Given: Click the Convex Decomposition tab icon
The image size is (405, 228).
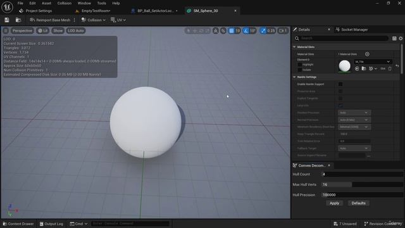Looking at the screenshot, I should tap(295, 165).
